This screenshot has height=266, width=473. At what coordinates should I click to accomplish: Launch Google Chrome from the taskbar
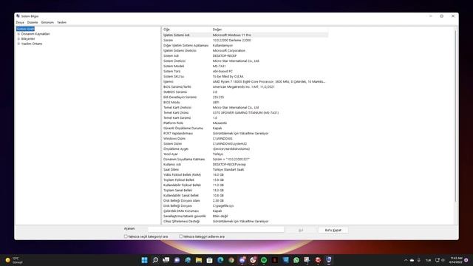[231, 260]
